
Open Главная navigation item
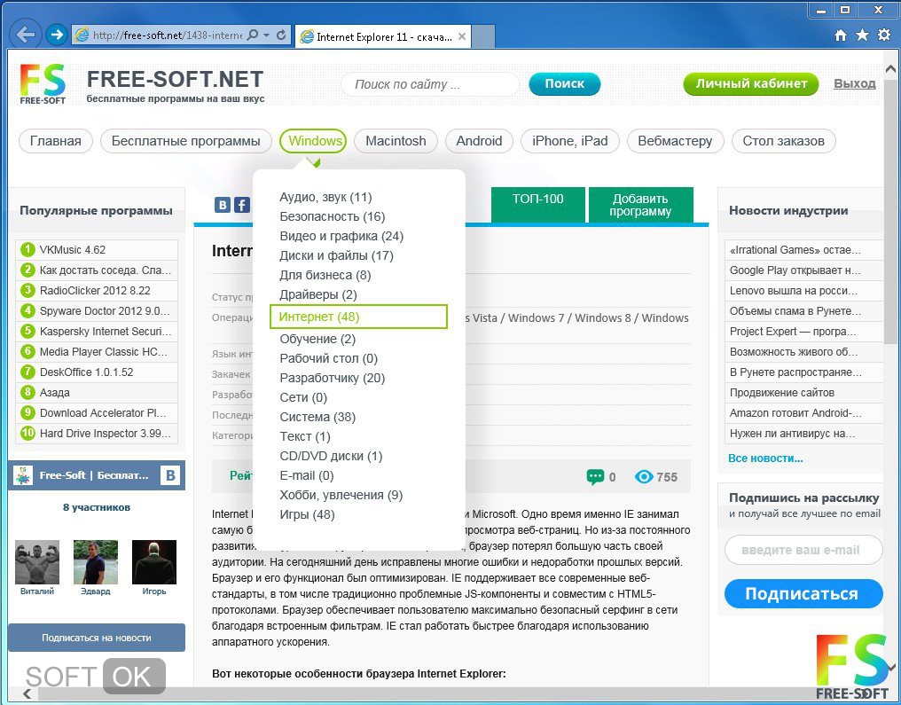click(x=56, y=141)
